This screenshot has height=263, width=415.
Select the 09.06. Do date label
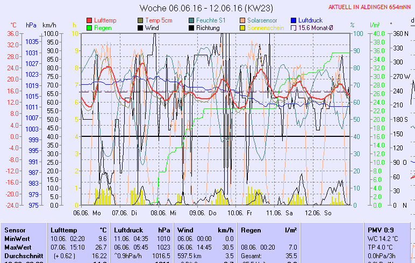[205, 213]
